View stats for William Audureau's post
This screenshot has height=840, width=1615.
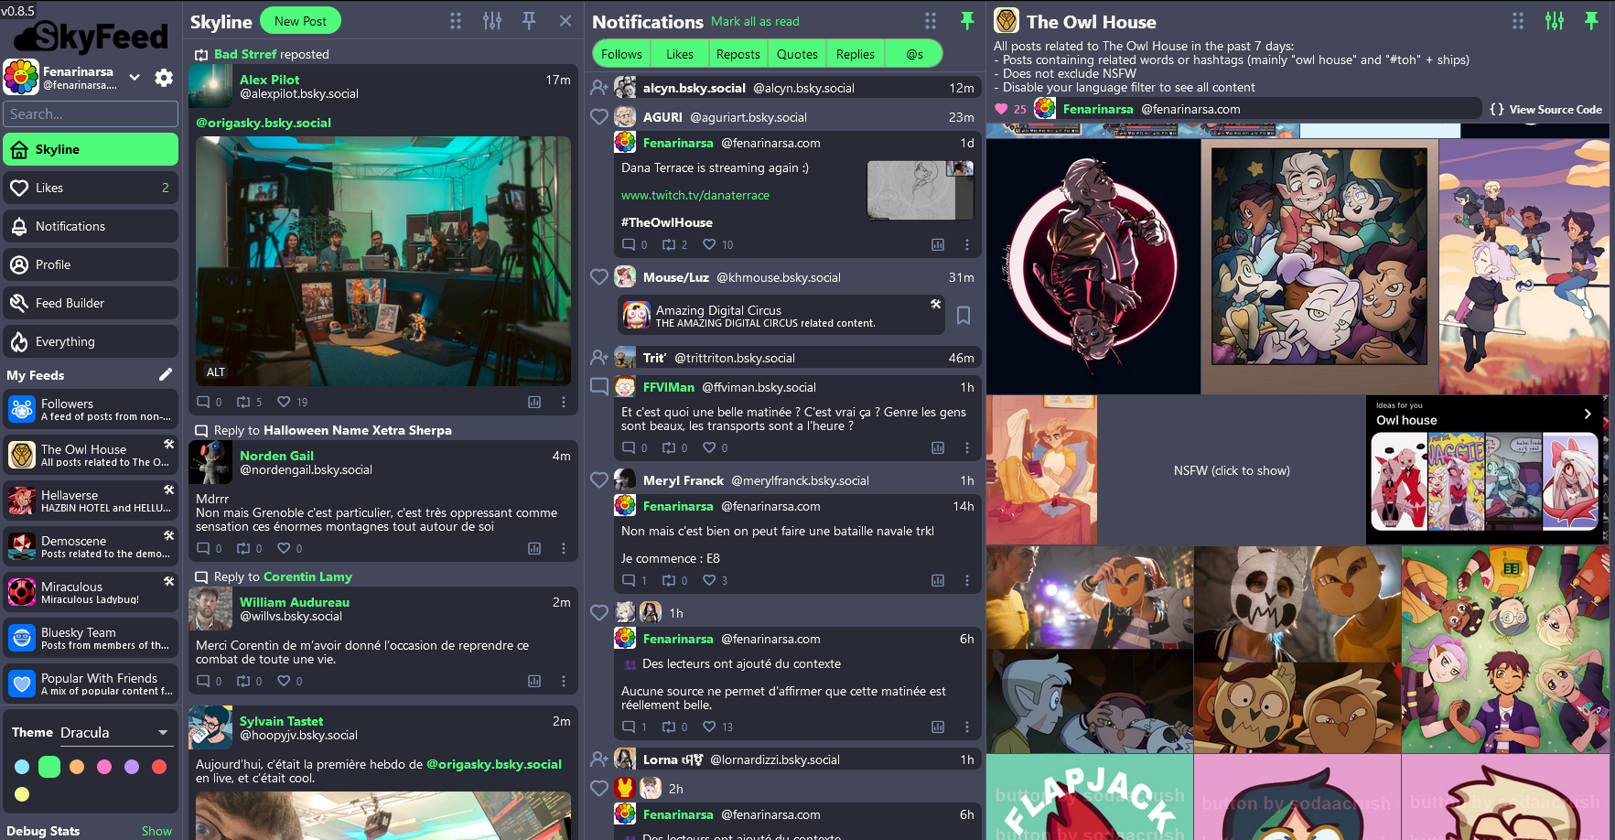click(x=534, y=681)
